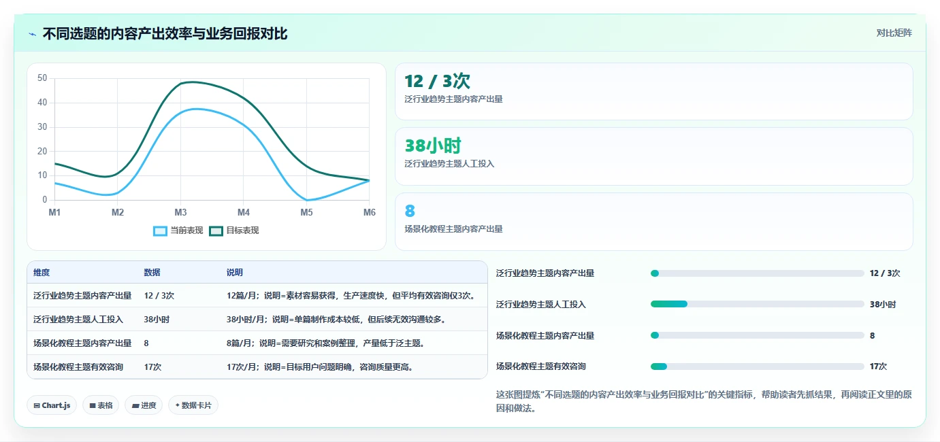940x442 pixels.
Task: Click the M4 axis label
Action: coord(244,213)
